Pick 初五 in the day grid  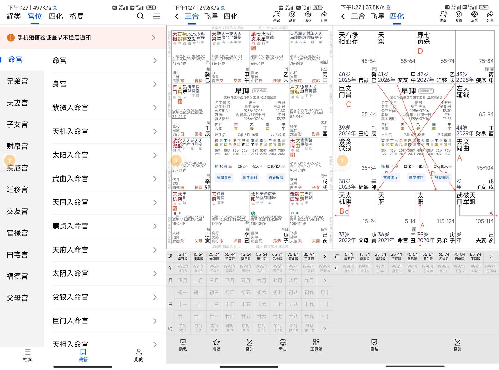pos(245,293)
